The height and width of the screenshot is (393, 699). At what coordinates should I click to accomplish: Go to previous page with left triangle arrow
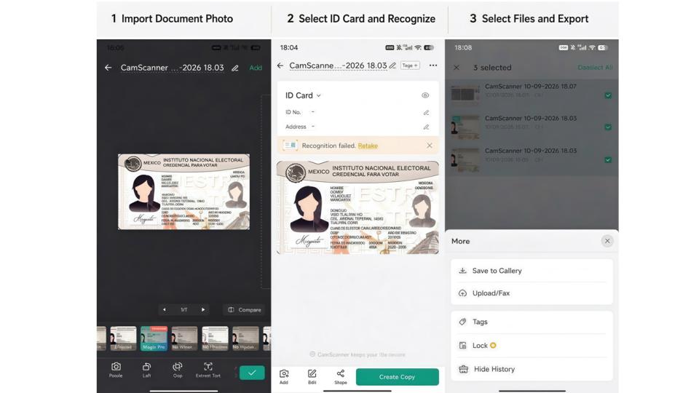pos(165,310)
